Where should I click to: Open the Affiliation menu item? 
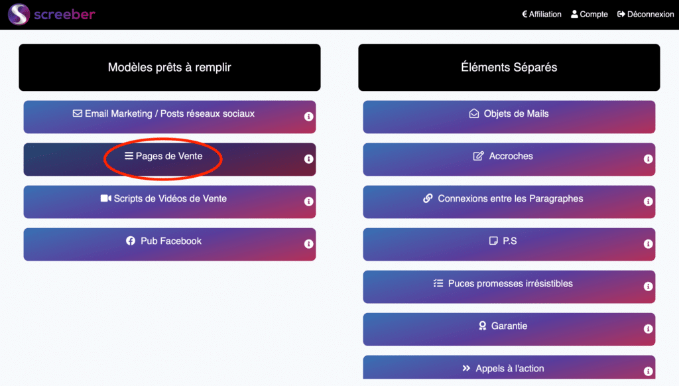tap(542, 14)
